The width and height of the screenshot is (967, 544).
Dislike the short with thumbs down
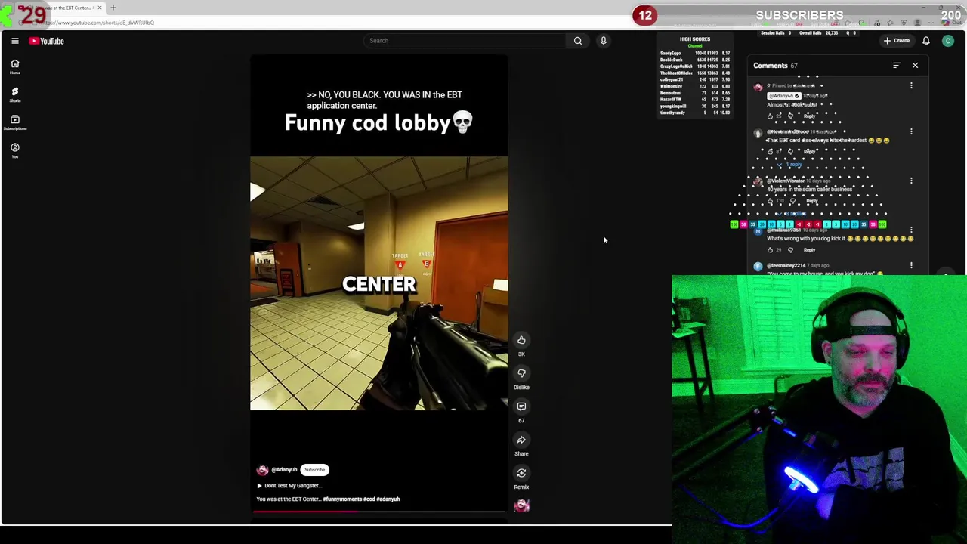(x=521, y=373)
